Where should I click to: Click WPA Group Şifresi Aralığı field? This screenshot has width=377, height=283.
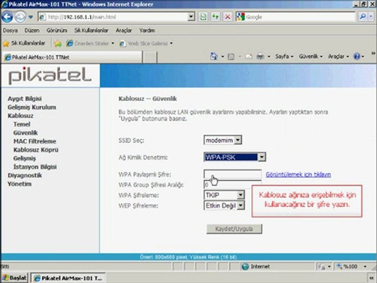(232, 185)
